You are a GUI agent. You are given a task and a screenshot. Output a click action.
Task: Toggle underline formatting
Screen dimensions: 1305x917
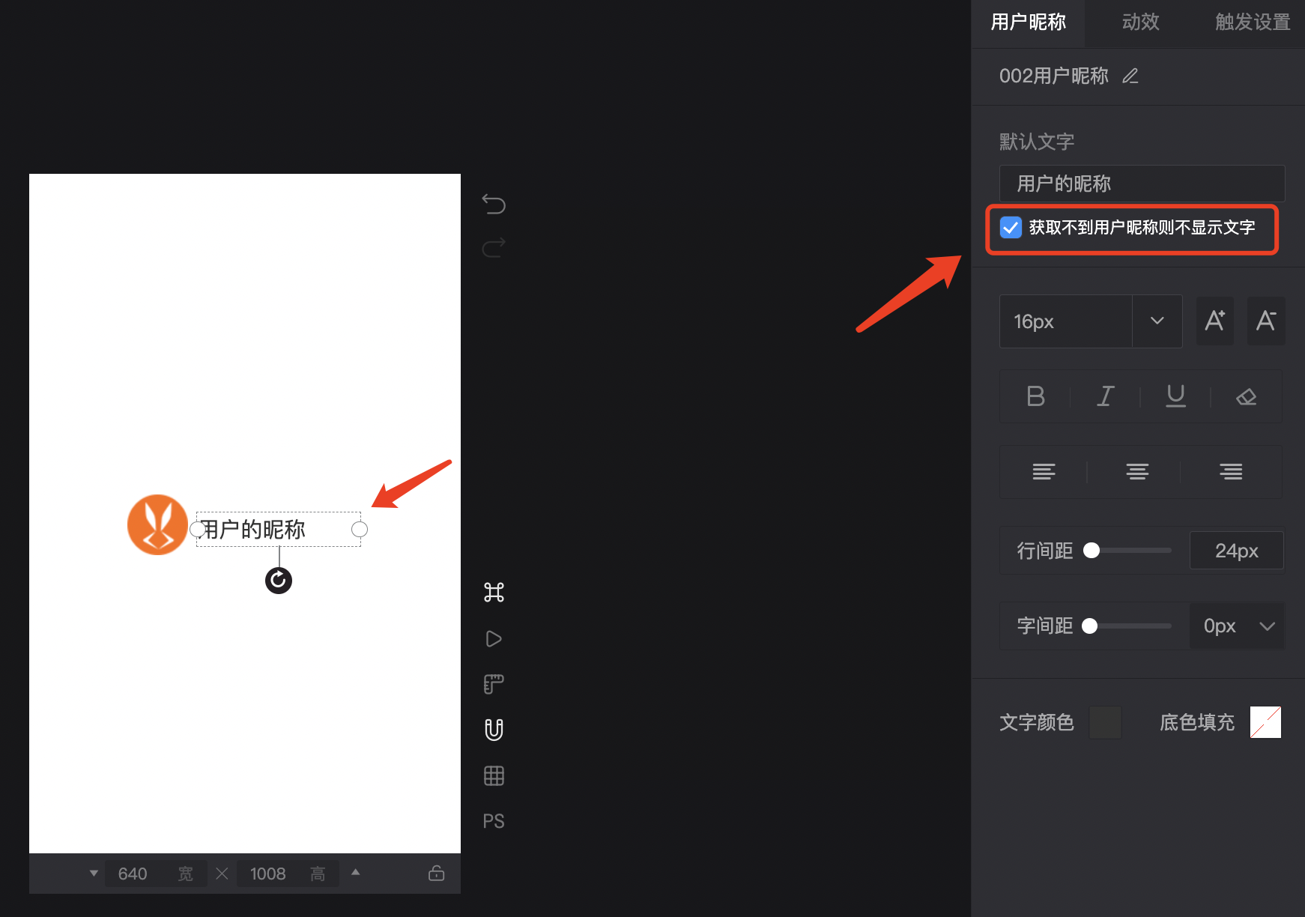[1175, 396]
